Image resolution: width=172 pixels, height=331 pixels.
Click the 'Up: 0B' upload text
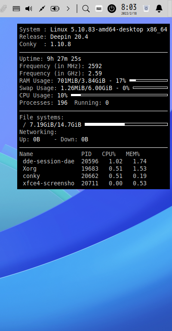pyautogui.click(x=30, y=140)
